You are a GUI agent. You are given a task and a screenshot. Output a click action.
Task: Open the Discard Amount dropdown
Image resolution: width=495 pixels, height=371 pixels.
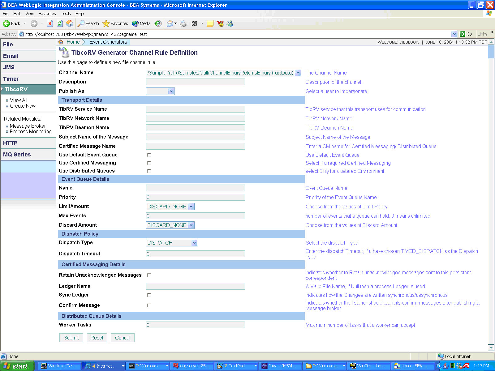coord(191,225)
